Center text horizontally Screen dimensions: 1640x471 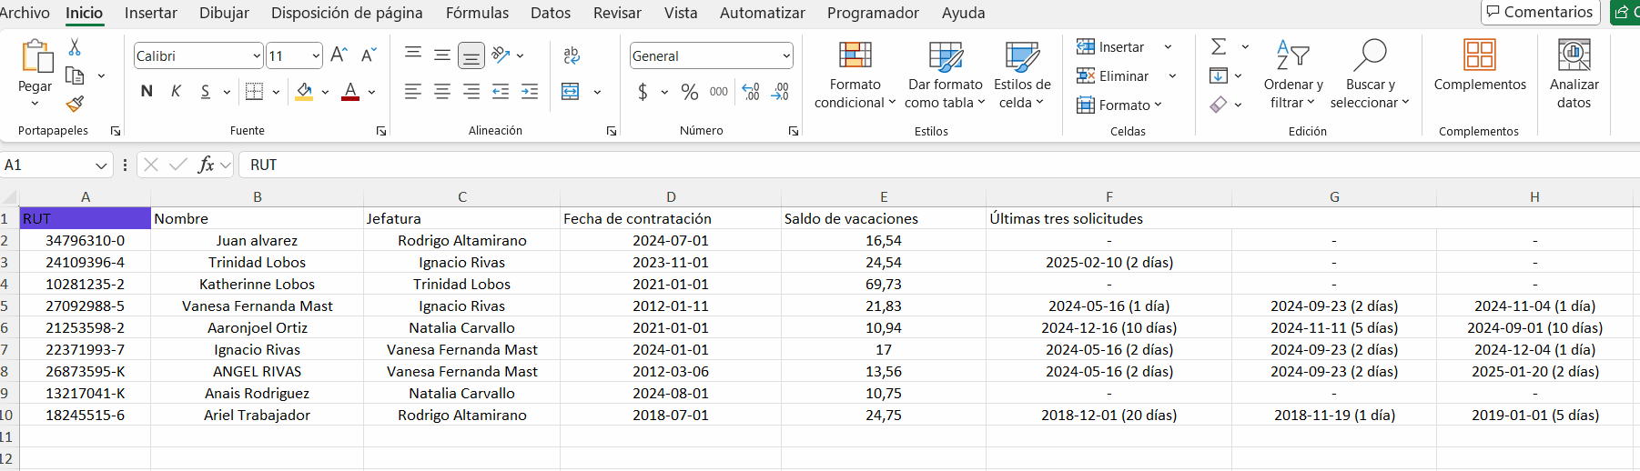pos(442,91)
